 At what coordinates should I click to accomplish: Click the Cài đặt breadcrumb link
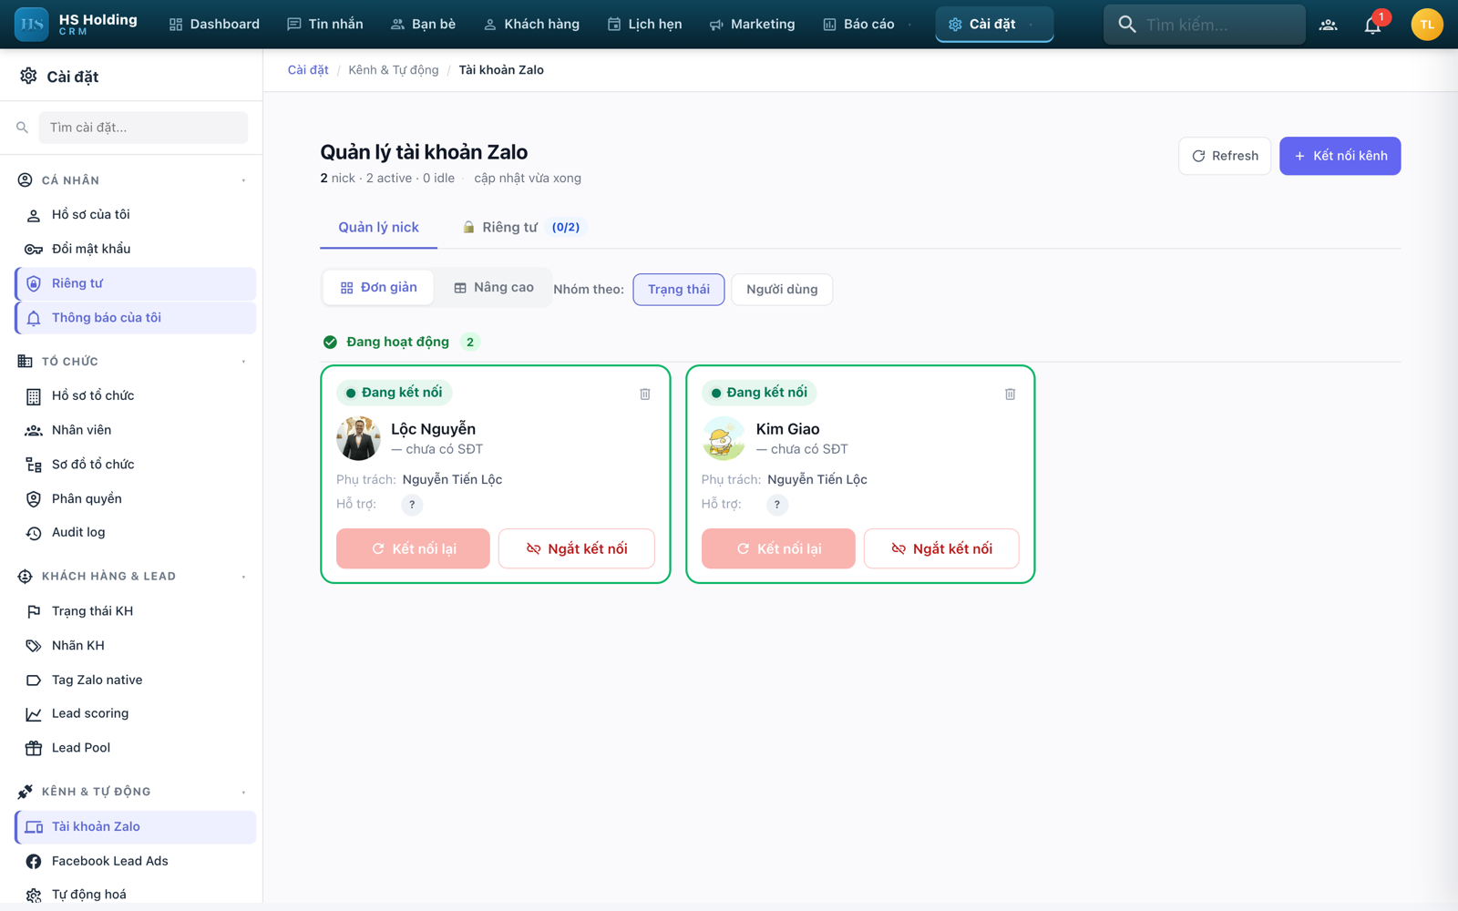(308, 70)
